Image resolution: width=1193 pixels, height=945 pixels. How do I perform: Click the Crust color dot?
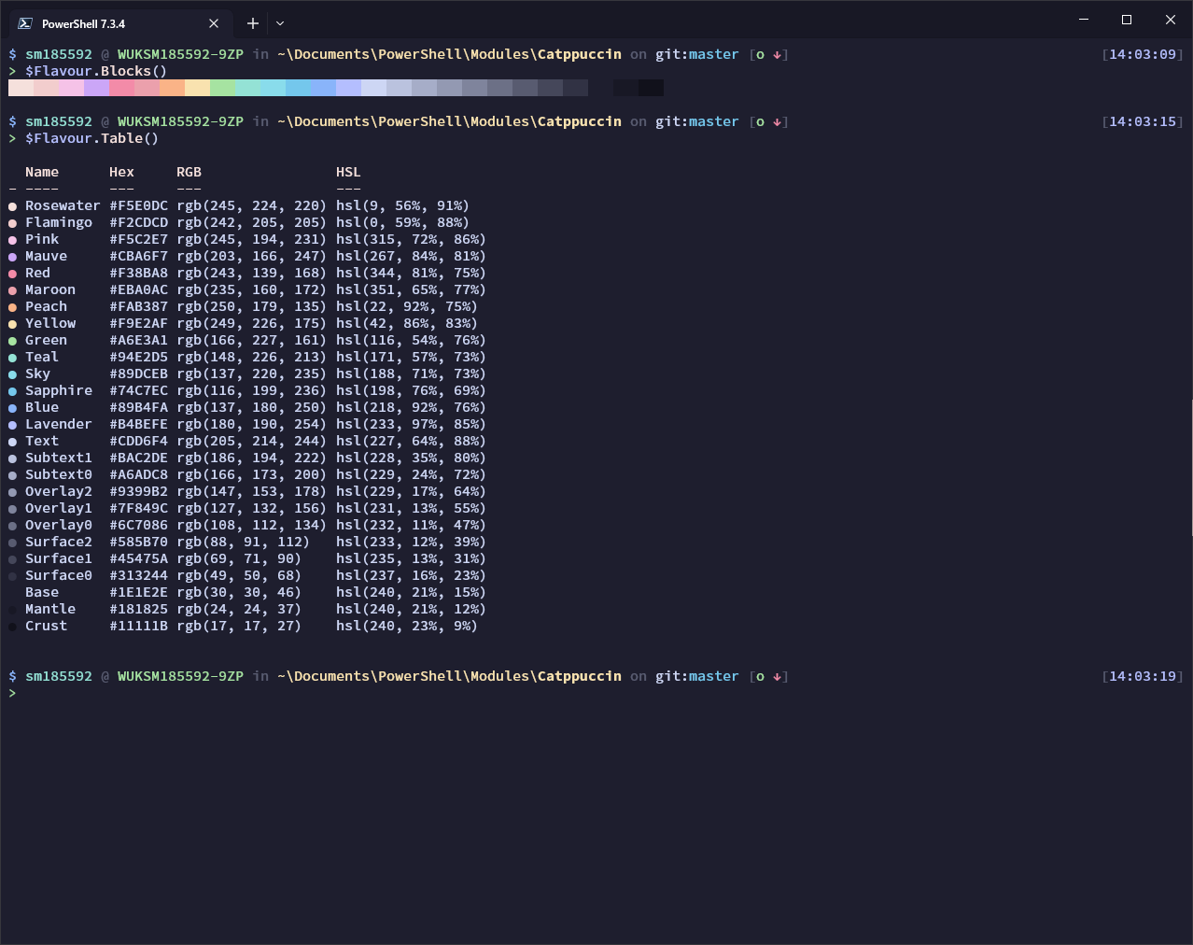11,626
